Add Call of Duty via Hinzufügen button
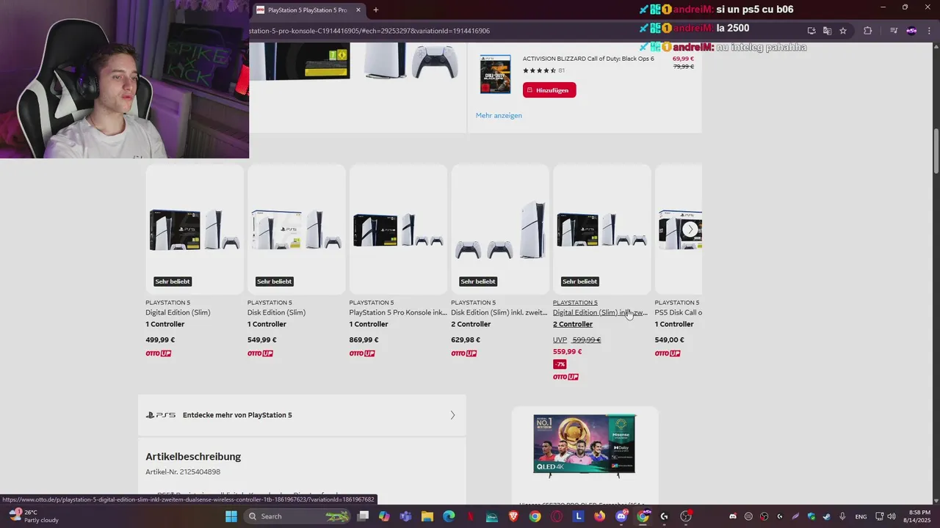The height and width of the screenshot is (528, 940). coord(549,90)
